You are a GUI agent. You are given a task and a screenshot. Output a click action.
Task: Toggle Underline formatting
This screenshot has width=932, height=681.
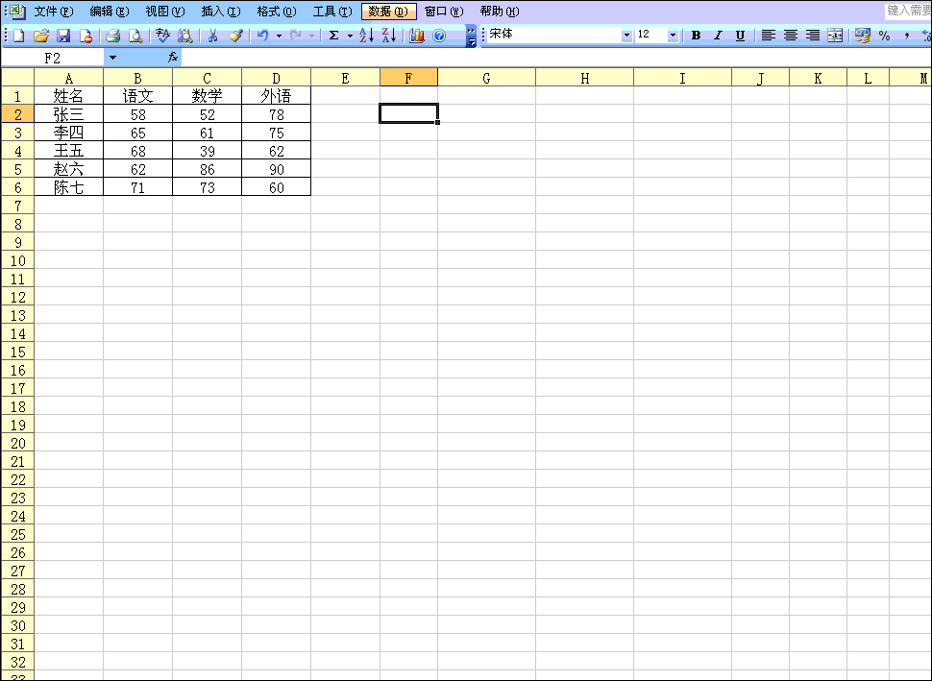click(740, 36)
